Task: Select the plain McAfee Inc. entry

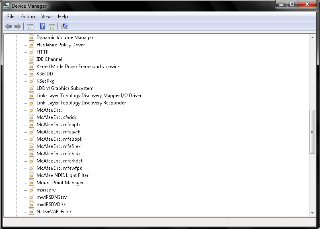Action: click(x=49, y=110)
